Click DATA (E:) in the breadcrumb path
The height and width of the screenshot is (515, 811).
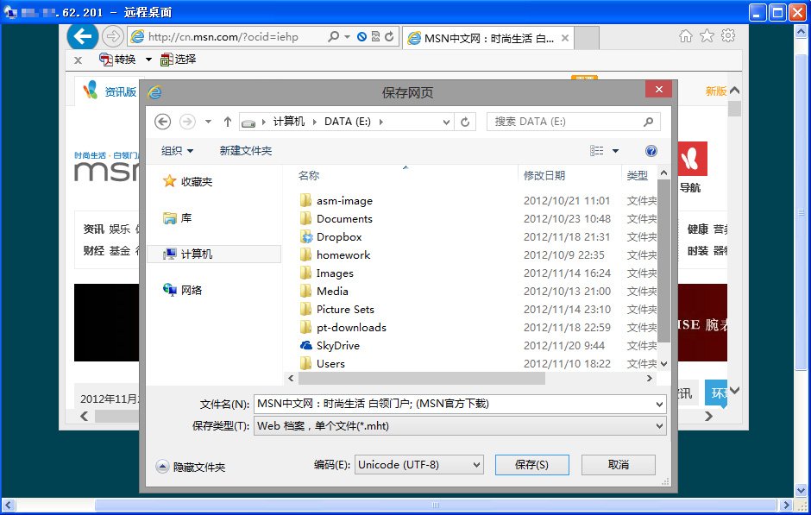tap(348, 122)
